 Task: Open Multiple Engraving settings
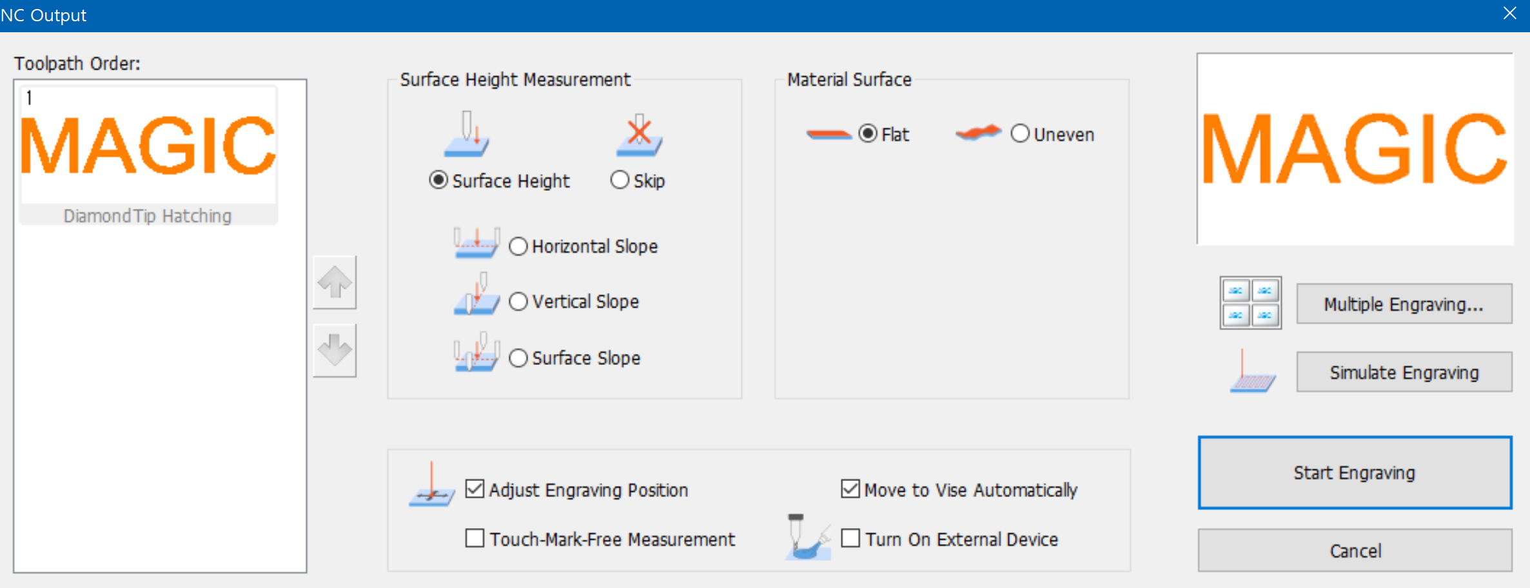tap(1404, 304)
